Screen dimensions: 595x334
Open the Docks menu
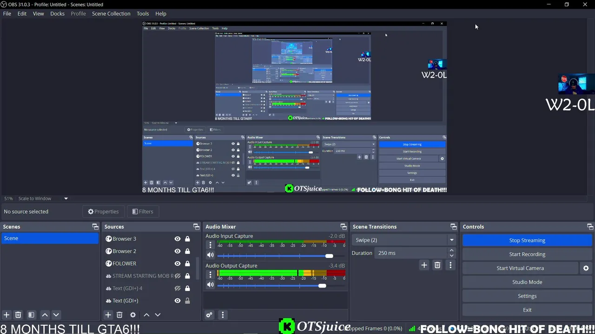(57, 13)
